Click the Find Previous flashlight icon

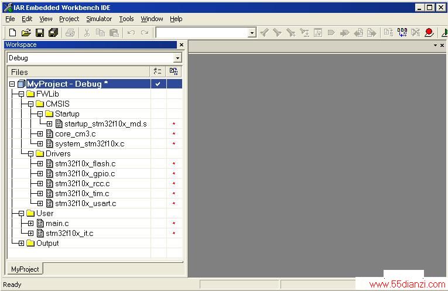(277, 33)
